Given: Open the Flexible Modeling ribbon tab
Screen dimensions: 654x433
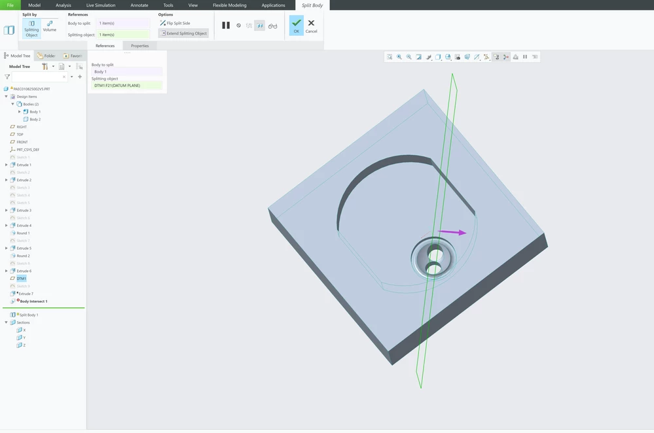Looking at the screenshot, I should pos(229,5).
